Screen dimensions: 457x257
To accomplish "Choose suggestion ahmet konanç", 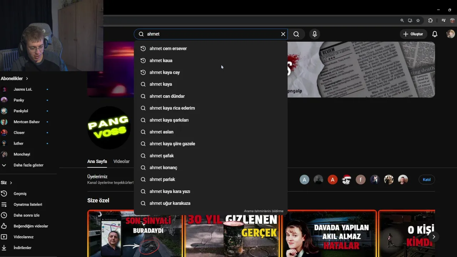I will 211,167.
